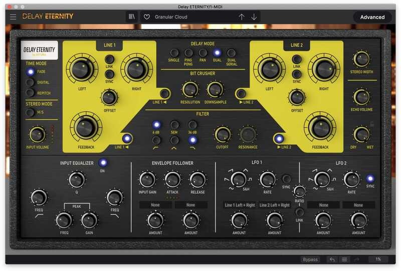This screenshot has width=401, height=271.
Task: Select Digital time mode
Action: tap(31, 82)
